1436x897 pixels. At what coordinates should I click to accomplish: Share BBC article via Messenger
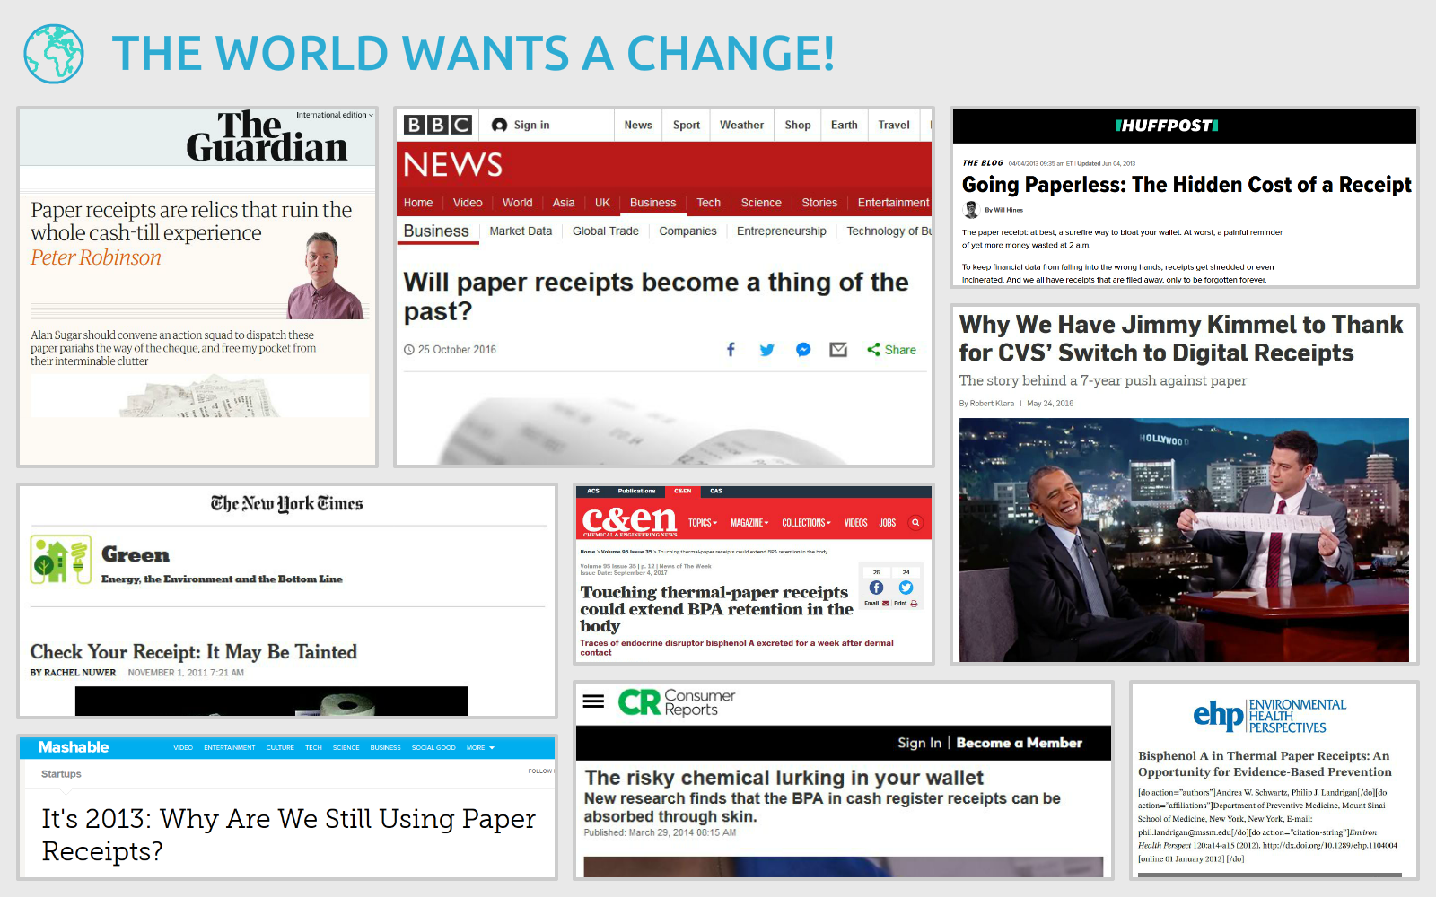click(x=803, y=350)
